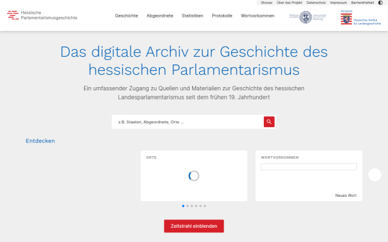Open the Datenschutz link
Viewport: 388px width, 242px height.
pyautogui.click(x=316, y=3)
